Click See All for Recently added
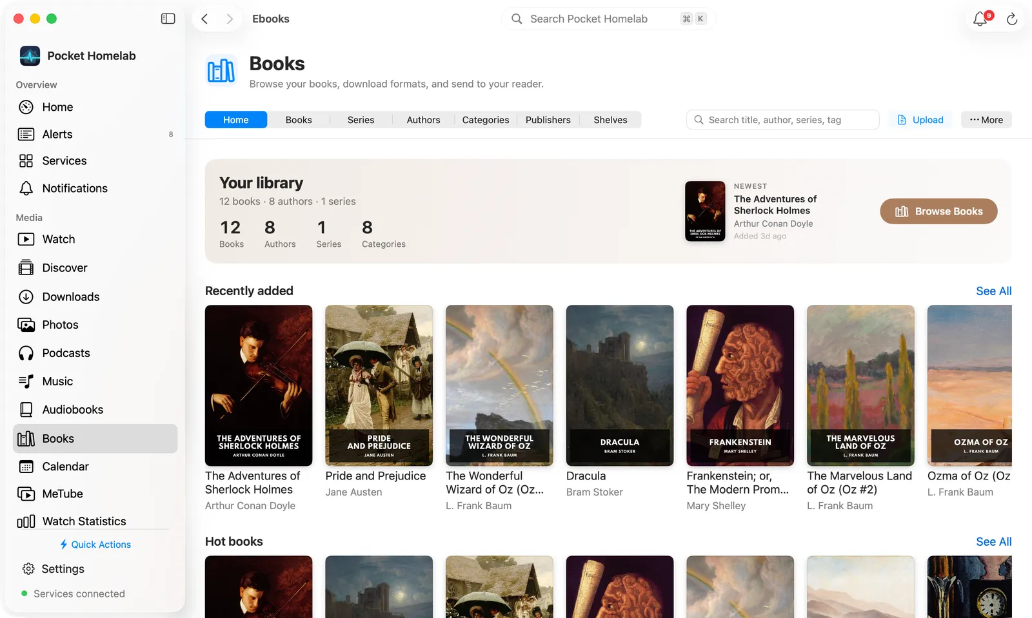 pos(993,291)
